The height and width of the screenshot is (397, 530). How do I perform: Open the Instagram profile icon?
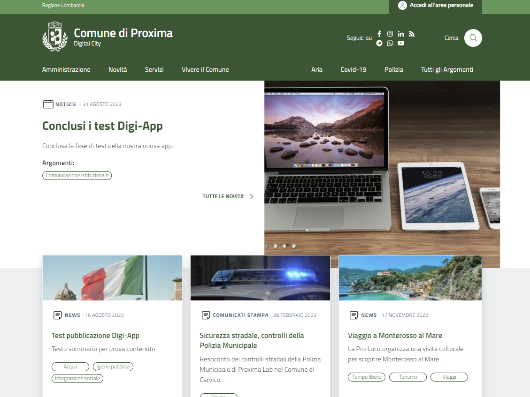click(390, 34)
